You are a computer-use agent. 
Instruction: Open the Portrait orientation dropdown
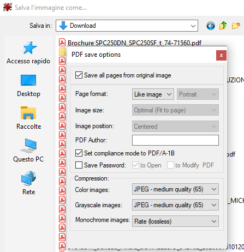click(x=198, y=94)
